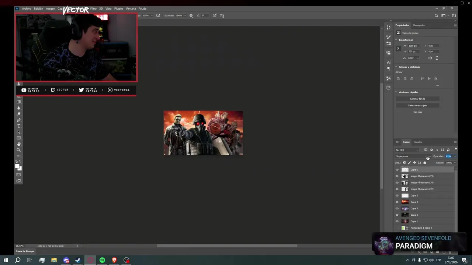Open the Línea de tiempo panel
Image resolution: width=472 pixels, height=265 pixels.
pyautogui.click(x=25, y=251)
